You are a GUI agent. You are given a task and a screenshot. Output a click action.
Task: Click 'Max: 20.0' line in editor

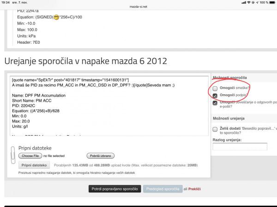point(21,121)
